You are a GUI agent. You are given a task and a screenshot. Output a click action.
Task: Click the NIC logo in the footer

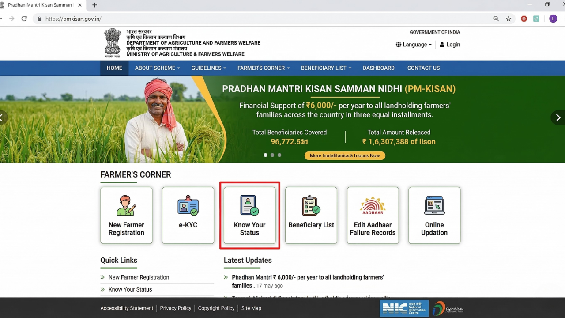point(403,308)
